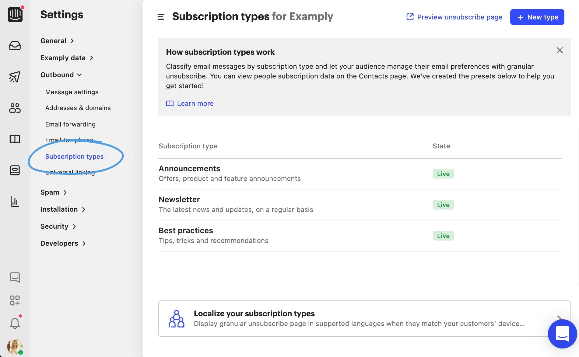Click the book icon beside Learn more
Image resolution: width=579 pixels, height=357 pixels.
(x=170, y=104)
